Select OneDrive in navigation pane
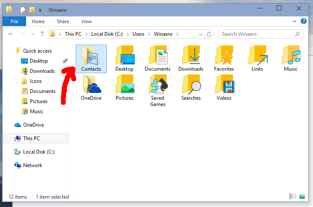This screenshot has height=207, width=313. (29, 125)
